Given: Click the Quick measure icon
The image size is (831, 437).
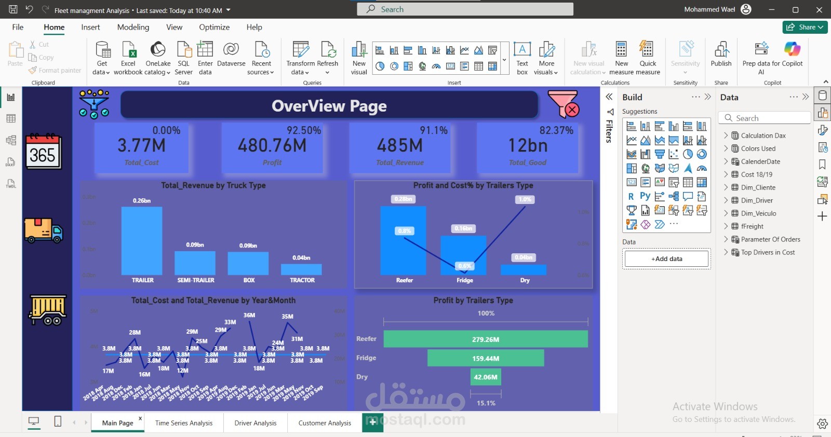Looking at the screenshot, I should [648, 58].
